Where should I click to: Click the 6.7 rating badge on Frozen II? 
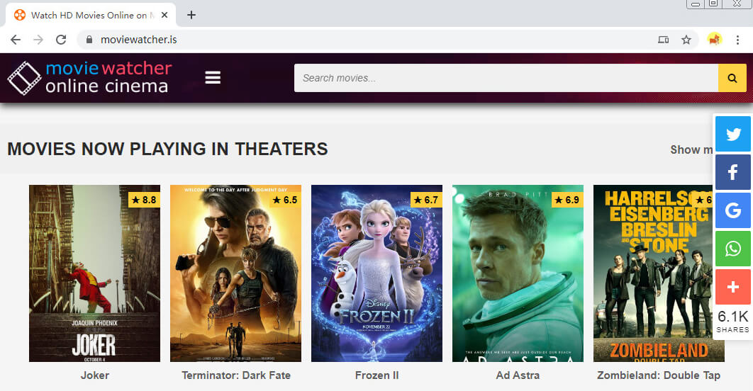tap(426, 200)
